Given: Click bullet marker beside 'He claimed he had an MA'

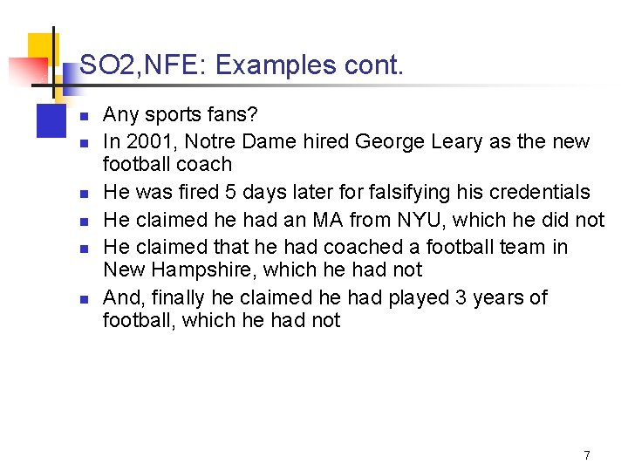Looking at the screenshot, I should click(84, 222).
